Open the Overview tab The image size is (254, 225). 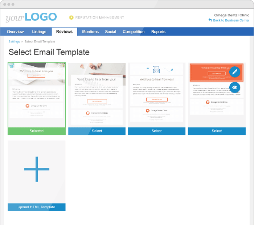click(15, 32)
